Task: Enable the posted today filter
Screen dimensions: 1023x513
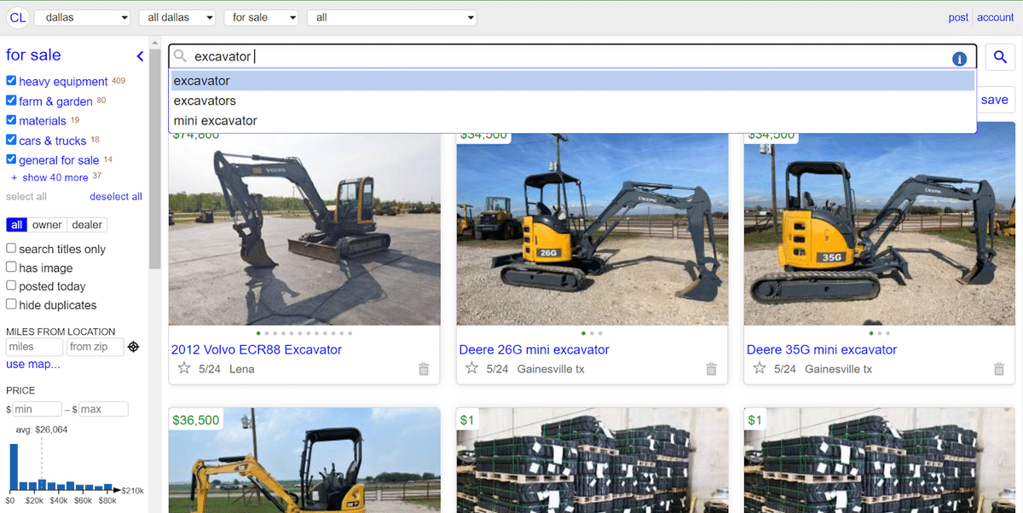Action: pos(11,285)
